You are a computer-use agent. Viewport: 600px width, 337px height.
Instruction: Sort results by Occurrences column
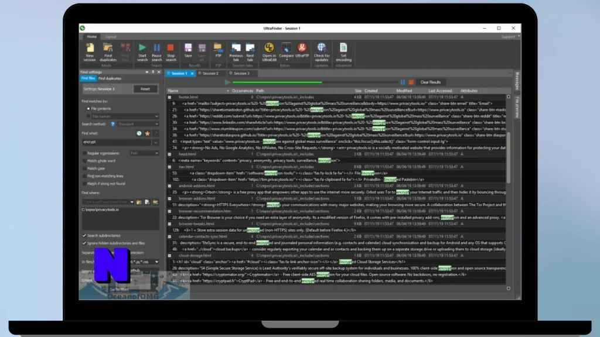click(x=242, y=91)
